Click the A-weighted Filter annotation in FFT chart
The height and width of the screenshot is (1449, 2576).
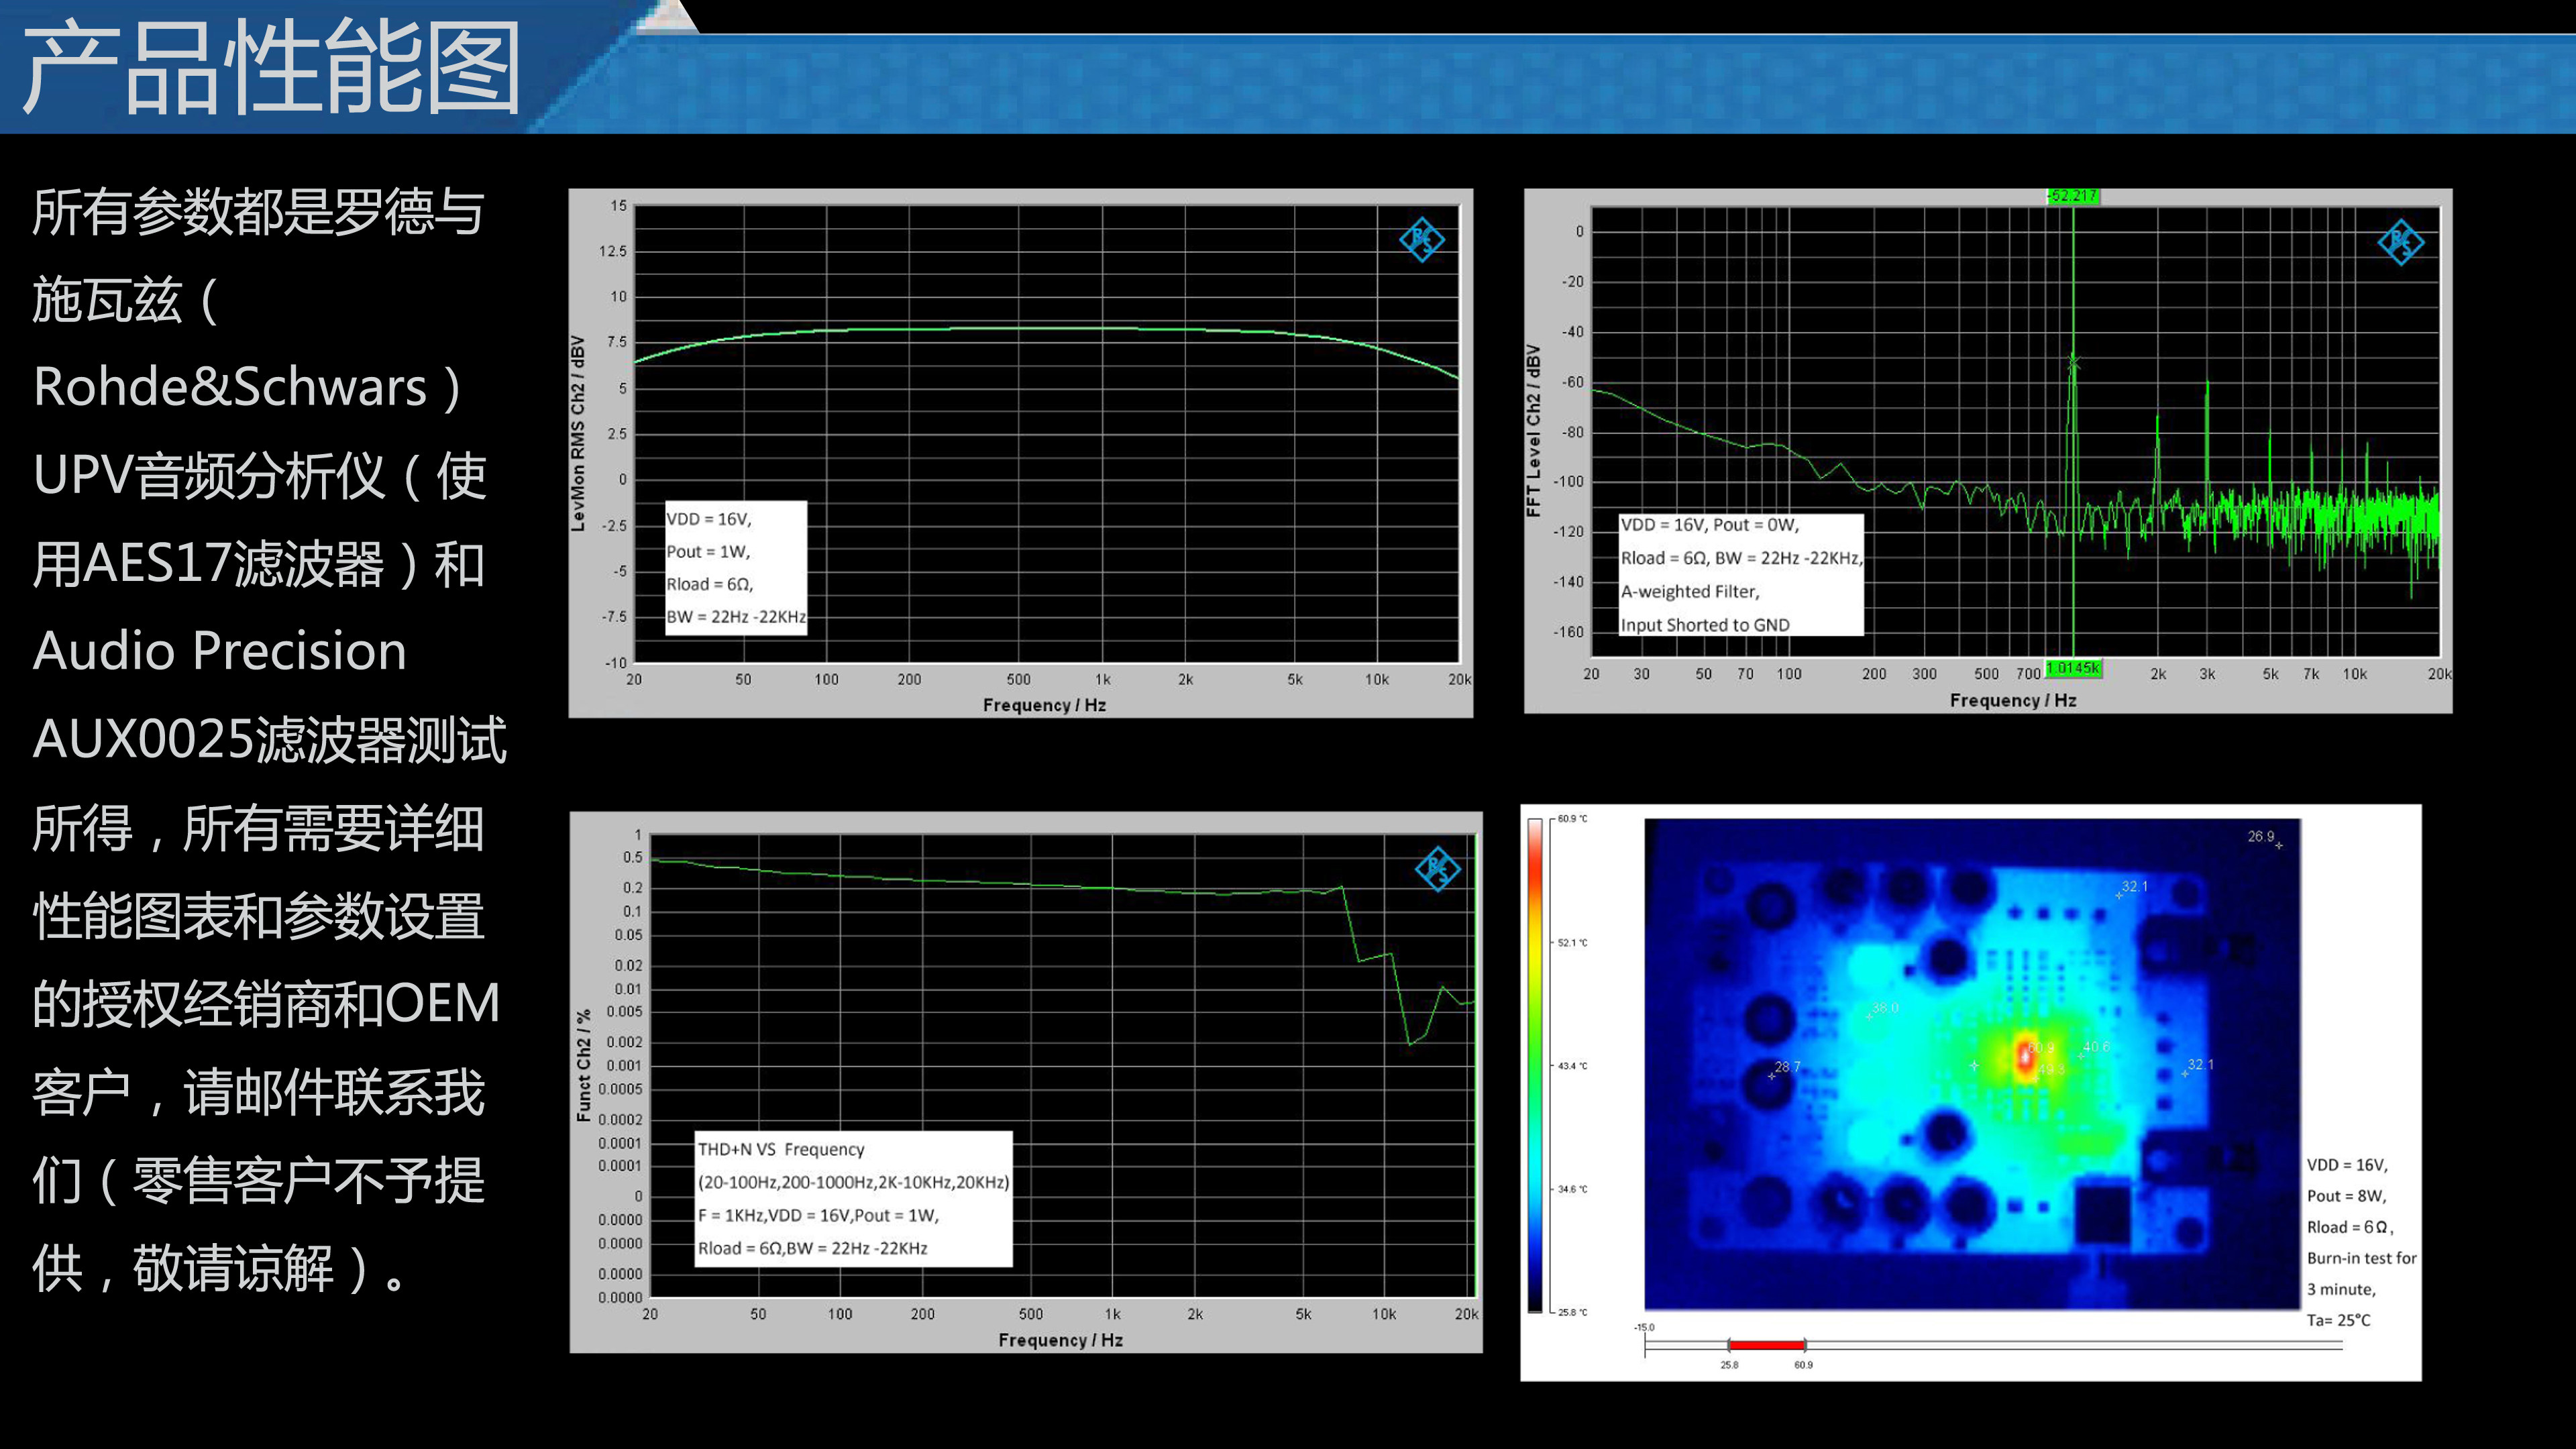click(1690, 592)
